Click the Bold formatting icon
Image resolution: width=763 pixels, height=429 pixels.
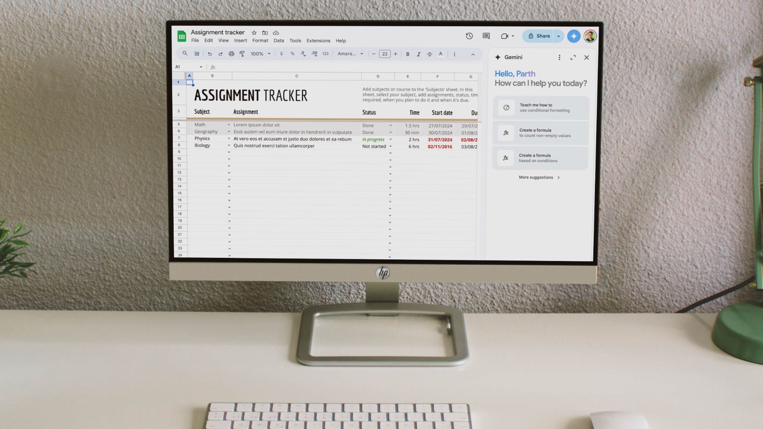(x=408, y=54)
